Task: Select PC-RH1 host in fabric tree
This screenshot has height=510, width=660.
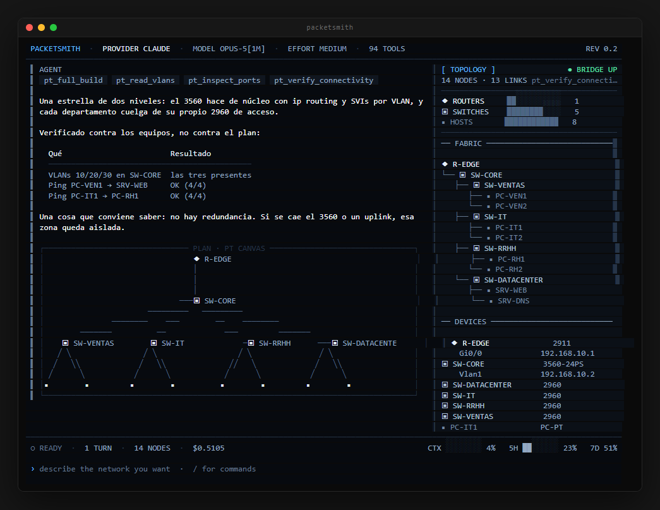Action: 511,259
